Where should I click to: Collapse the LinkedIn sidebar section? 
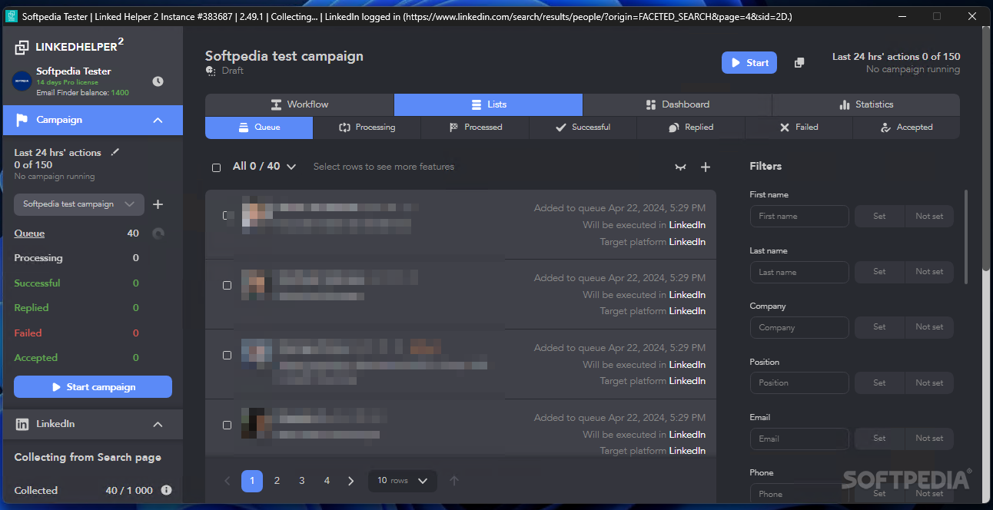click(158, 424)
